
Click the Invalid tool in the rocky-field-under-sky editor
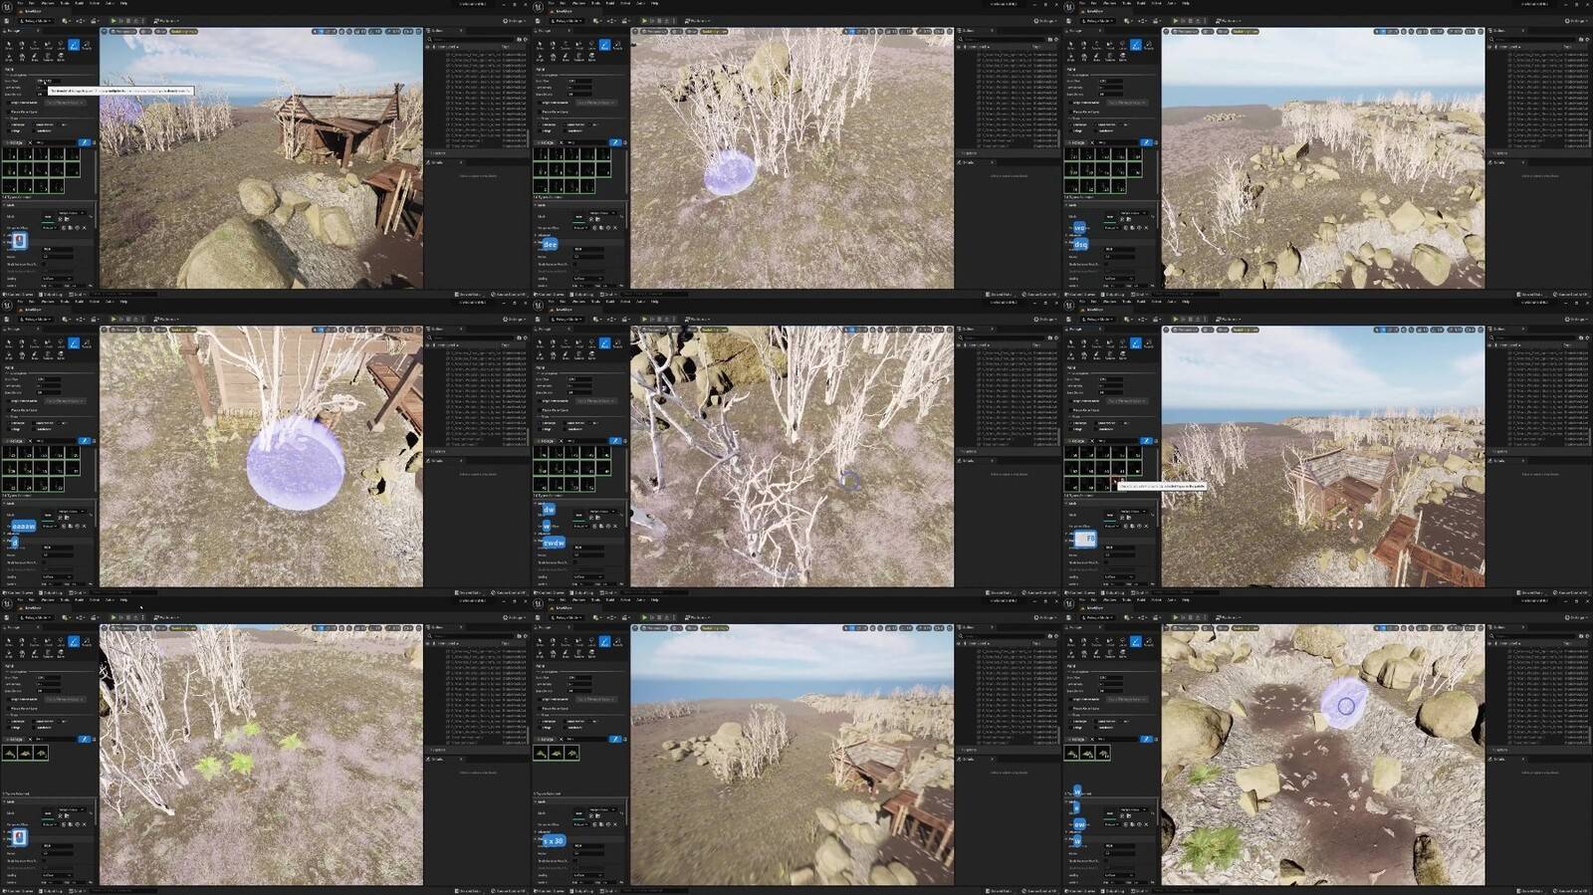coord(1110,45)
